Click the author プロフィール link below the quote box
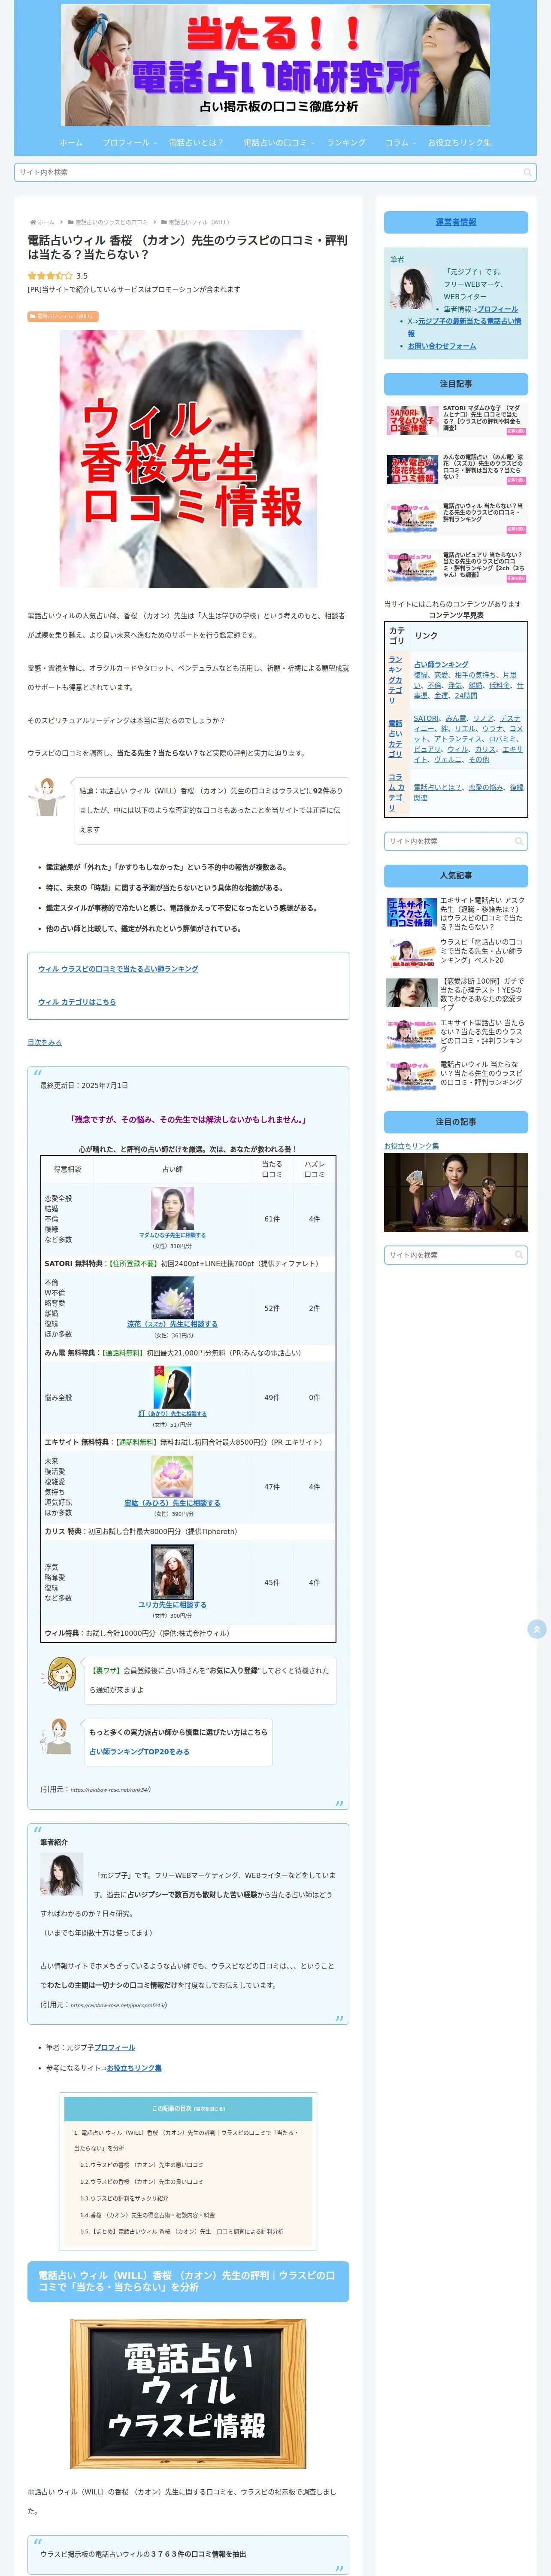This screenshot has height=2576, width=551. (114, 2047)
